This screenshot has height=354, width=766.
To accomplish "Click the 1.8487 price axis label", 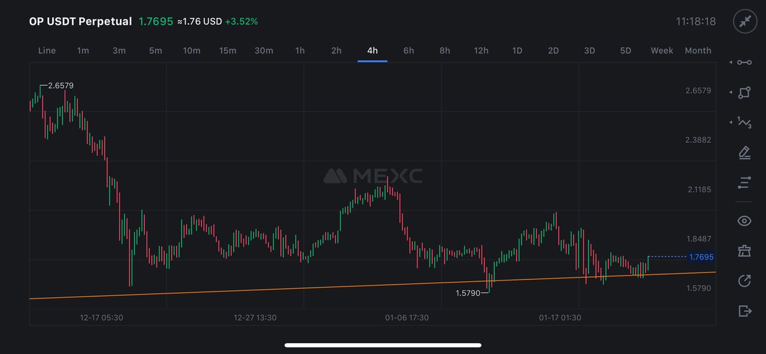I will click(x=698, y=239).
